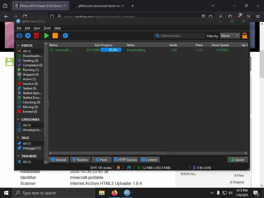Click the Speed graph button
The width and height of the screenshot is (264, 198).
pyautogui.click(x=237, y=160)
